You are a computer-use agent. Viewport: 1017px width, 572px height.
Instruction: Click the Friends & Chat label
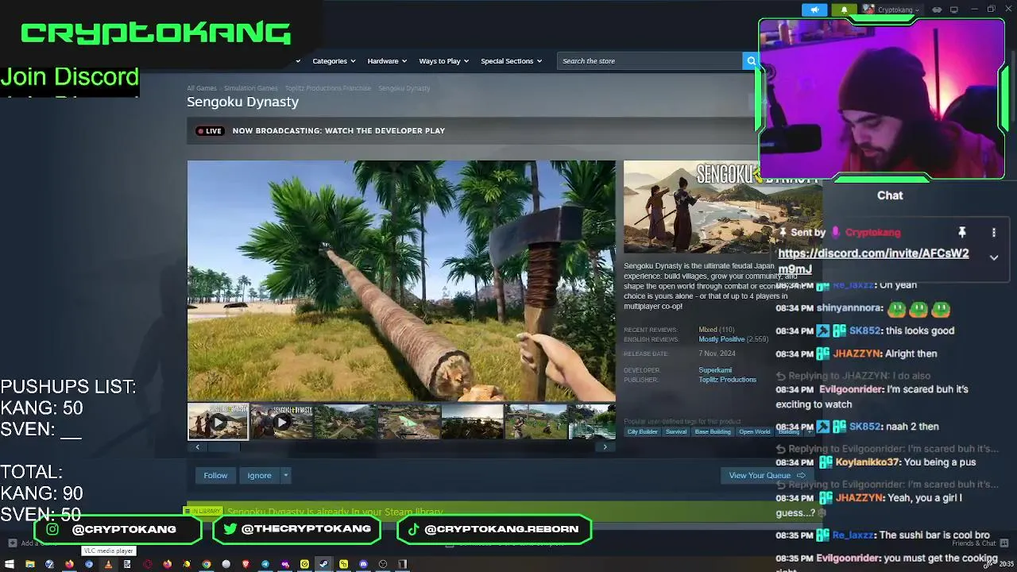click(974, 543)
